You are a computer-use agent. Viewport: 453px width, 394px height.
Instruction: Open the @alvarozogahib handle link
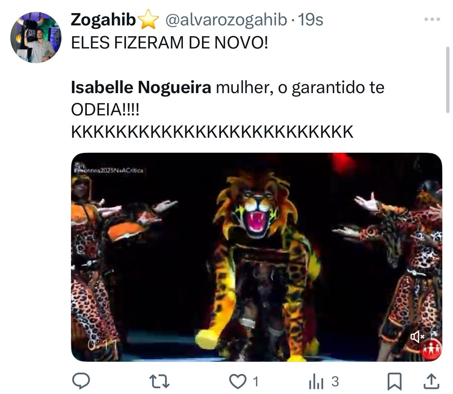click(x=226, y=20)
